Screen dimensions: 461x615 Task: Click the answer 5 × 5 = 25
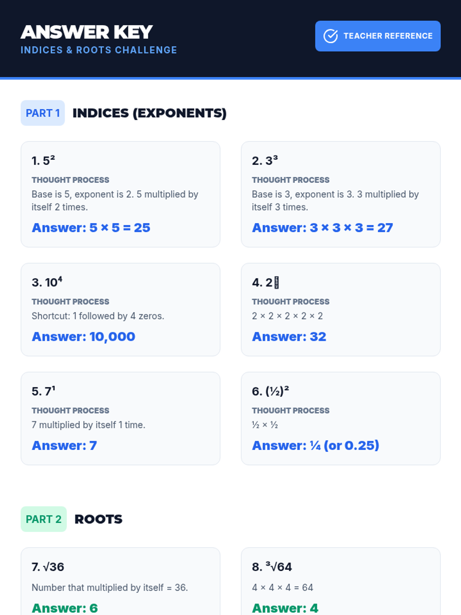click(x=91, y=228)
